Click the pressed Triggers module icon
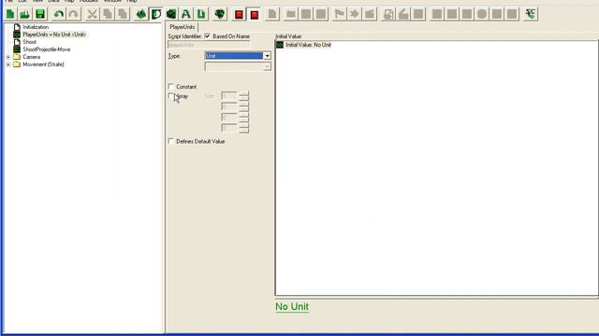599x336 pixels. click(156, 15)
